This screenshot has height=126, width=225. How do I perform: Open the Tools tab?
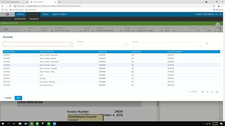[45, 14]
